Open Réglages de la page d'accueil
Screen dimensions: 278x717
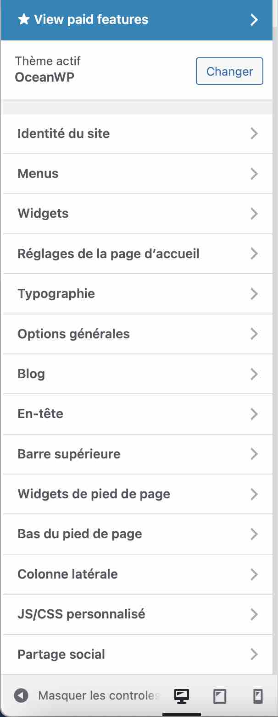click(137, 254)
